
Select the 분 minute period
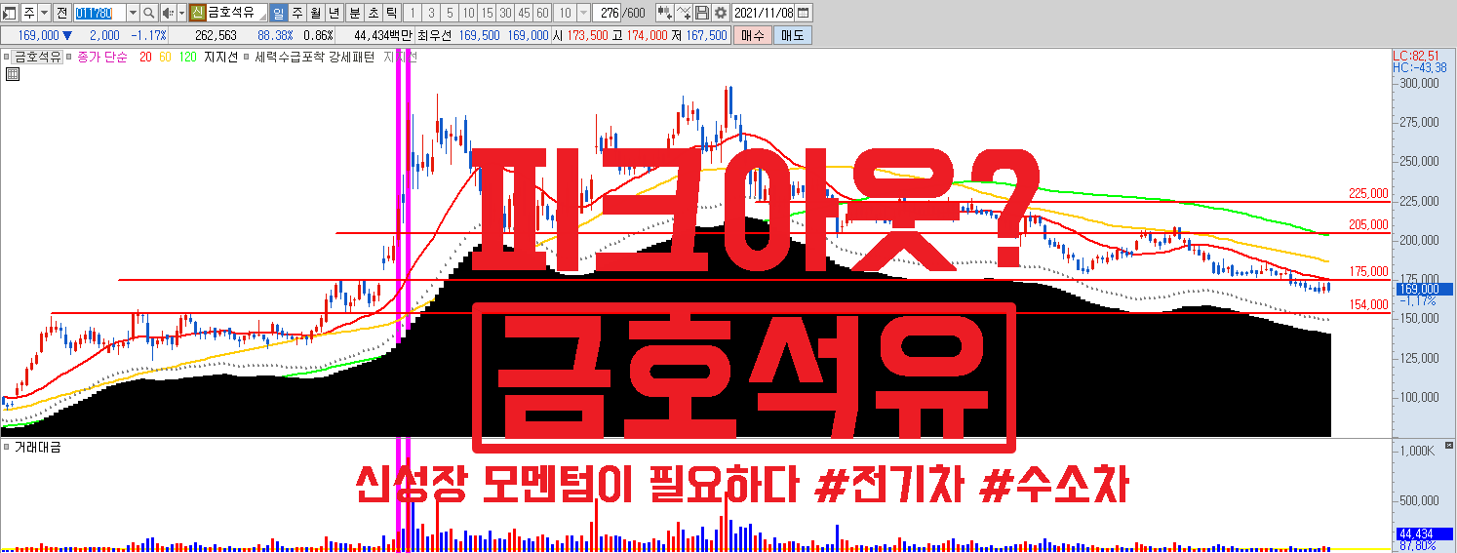[x=355, y=13]
